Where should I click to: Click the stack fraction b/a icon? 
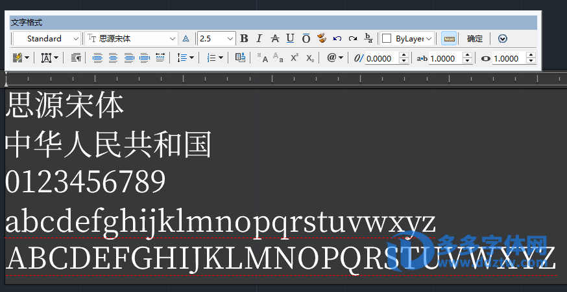368,38
